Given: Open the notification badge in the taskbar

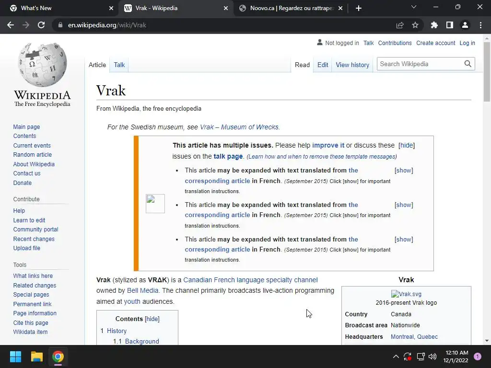Looking at the screenshot, I should tap(478, 356).
